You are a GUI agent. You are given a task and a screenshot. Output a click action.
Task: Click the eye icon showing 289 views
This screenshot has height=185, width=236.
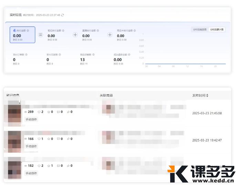click(25, 112)
